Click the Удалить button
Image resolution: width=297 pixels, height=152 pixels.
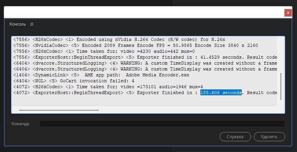coord(269,137)
